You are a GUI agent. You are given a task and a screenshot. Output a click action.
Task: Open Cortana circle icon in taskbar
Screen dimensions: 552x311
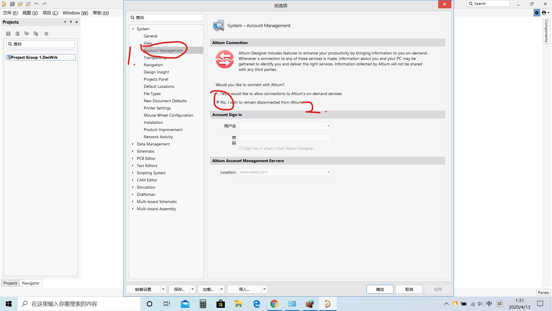click(x=149, y=304)
